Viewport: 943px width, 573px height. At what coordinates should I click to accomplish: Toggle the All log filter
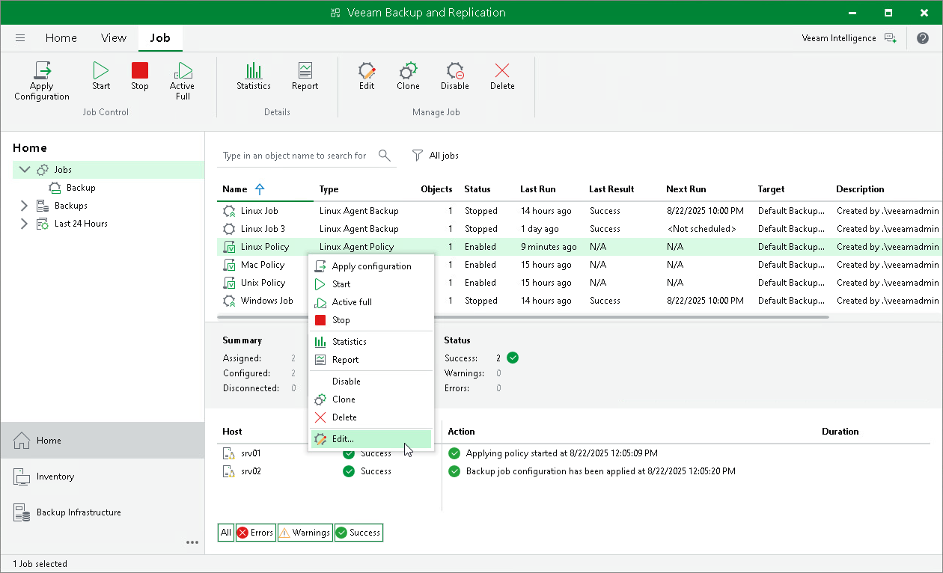(x=226, y=533)
